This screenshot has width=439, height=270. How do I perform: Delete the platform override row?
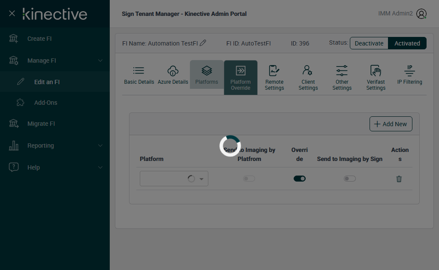point(399,179)
